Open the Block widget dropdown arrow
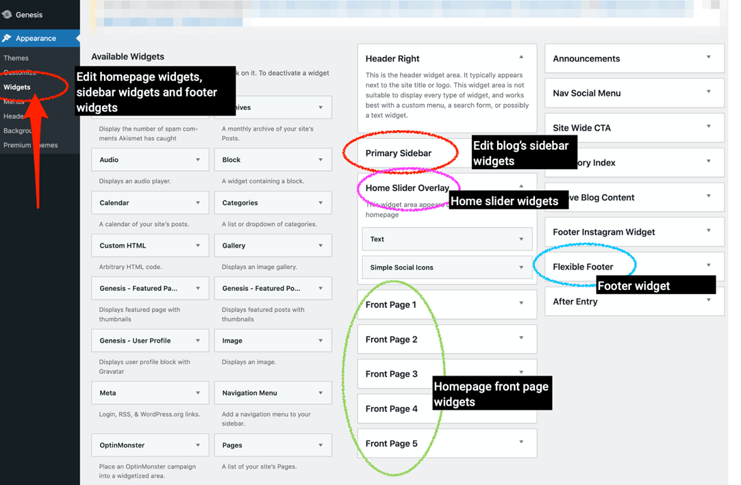This screenshot has width=741, height=485. pyautogui.click(x=321, y=159)
